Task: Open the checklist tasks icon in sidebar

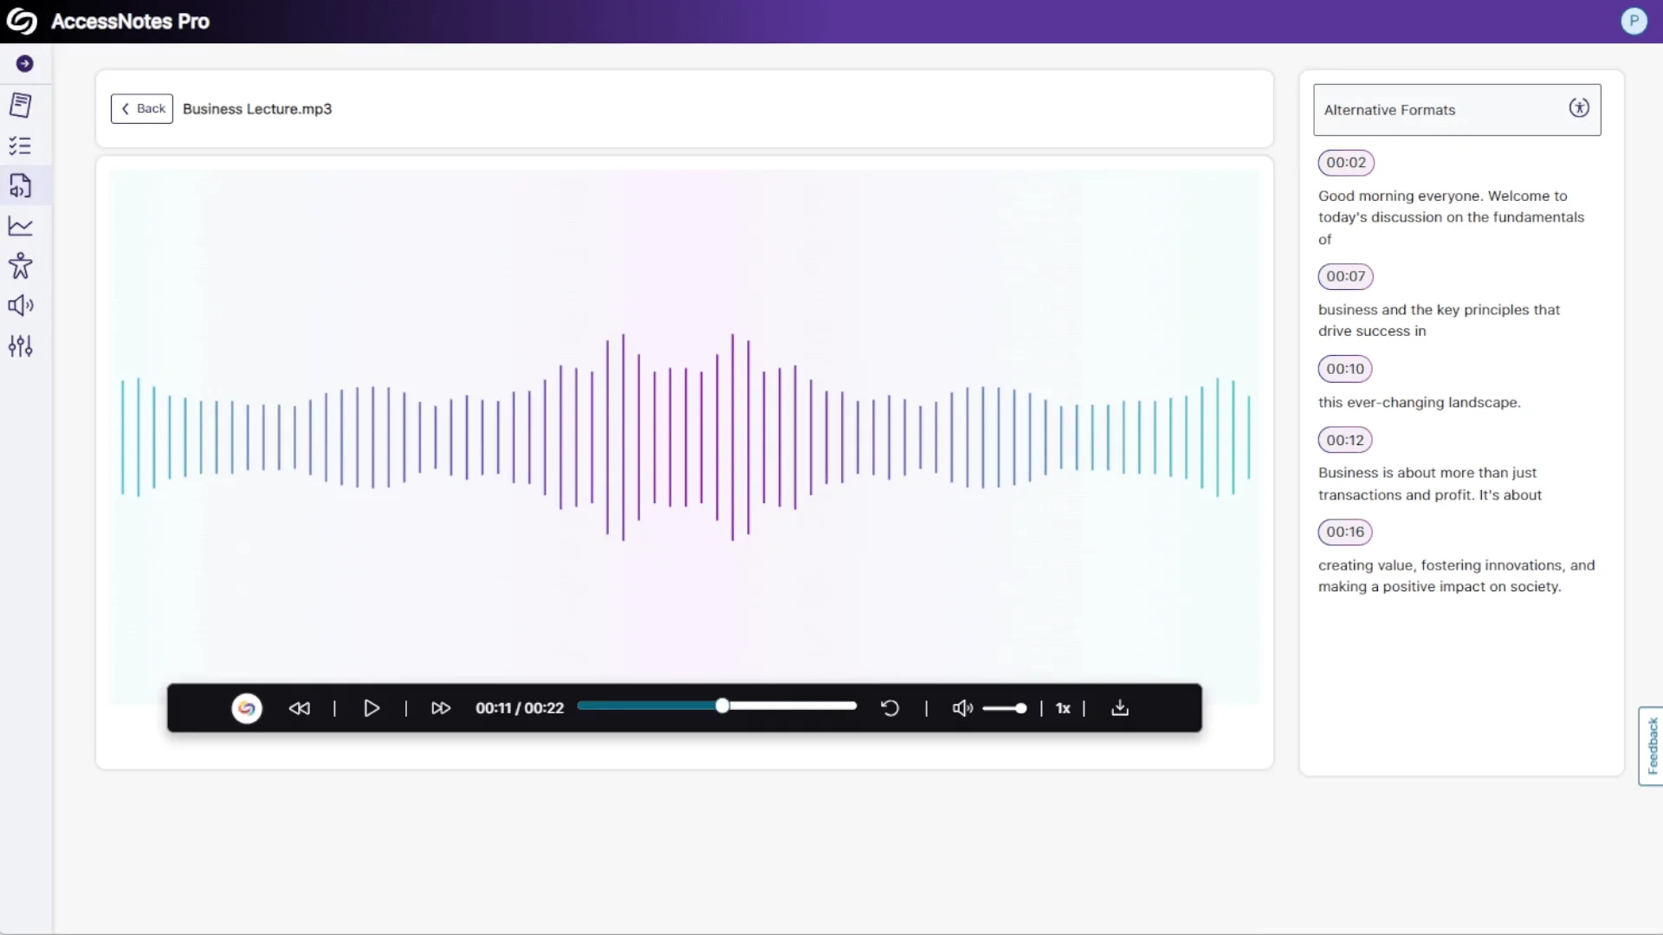Action: [x=21, y=145]
